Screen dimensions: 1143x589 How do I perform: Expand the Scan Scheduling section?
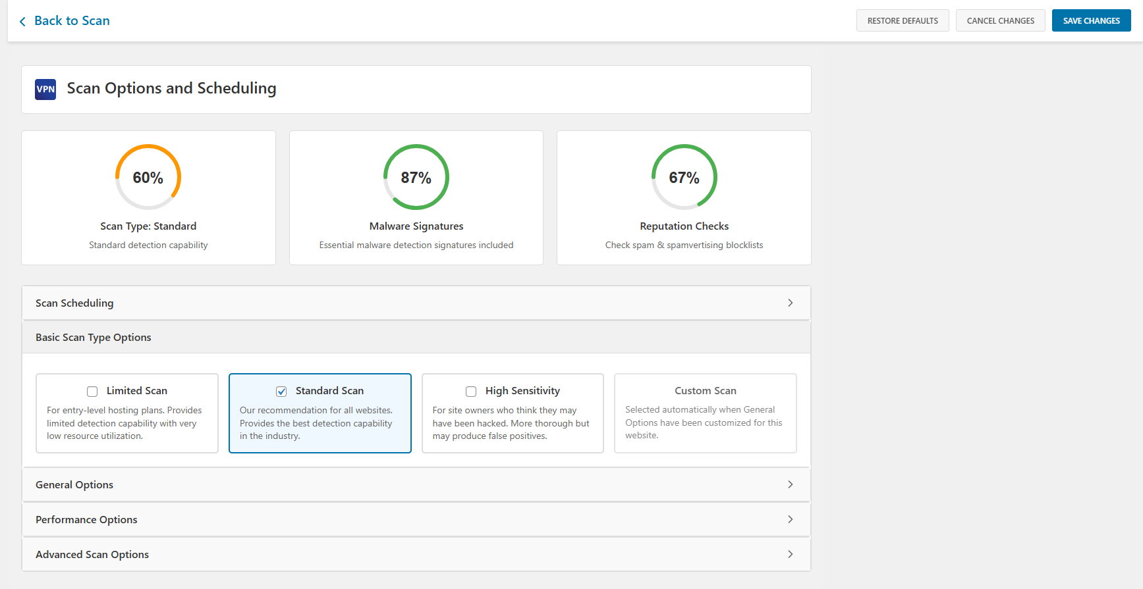point(416,303)
